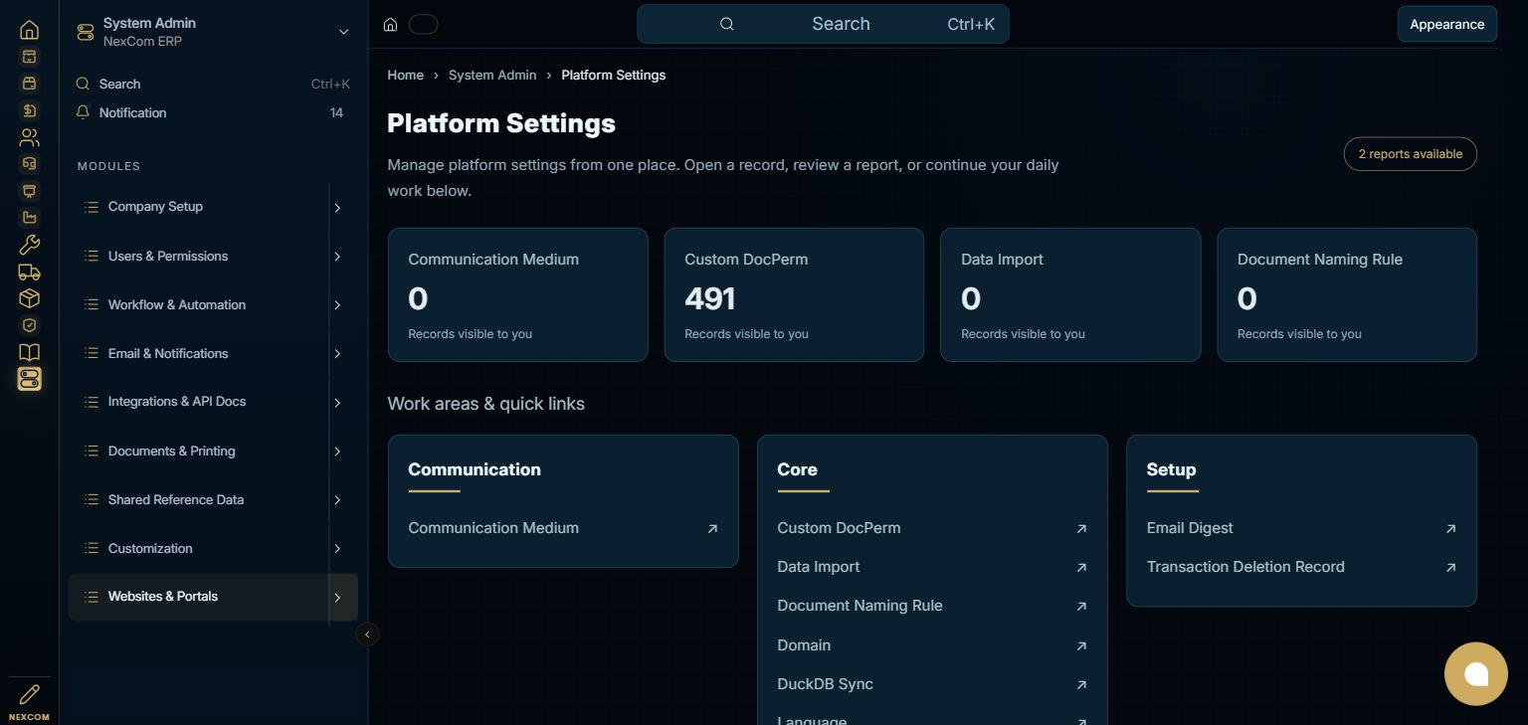This screenshot has width=1528, height=725.
Task: Click the bell icon next to Notification
Action: [x=84, y=112]
